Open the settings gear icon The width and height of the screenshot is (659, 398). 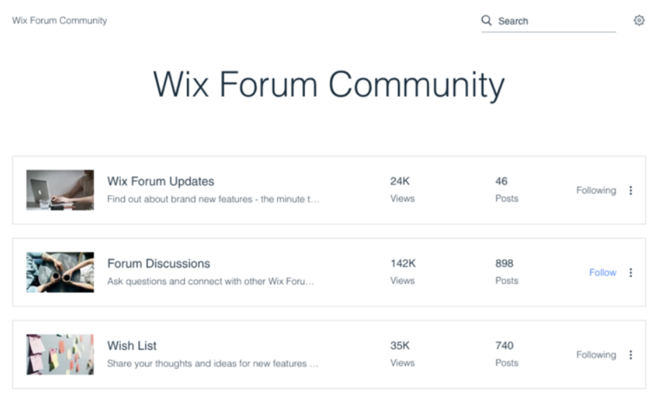pyautogui.click(x=639, y=21)
